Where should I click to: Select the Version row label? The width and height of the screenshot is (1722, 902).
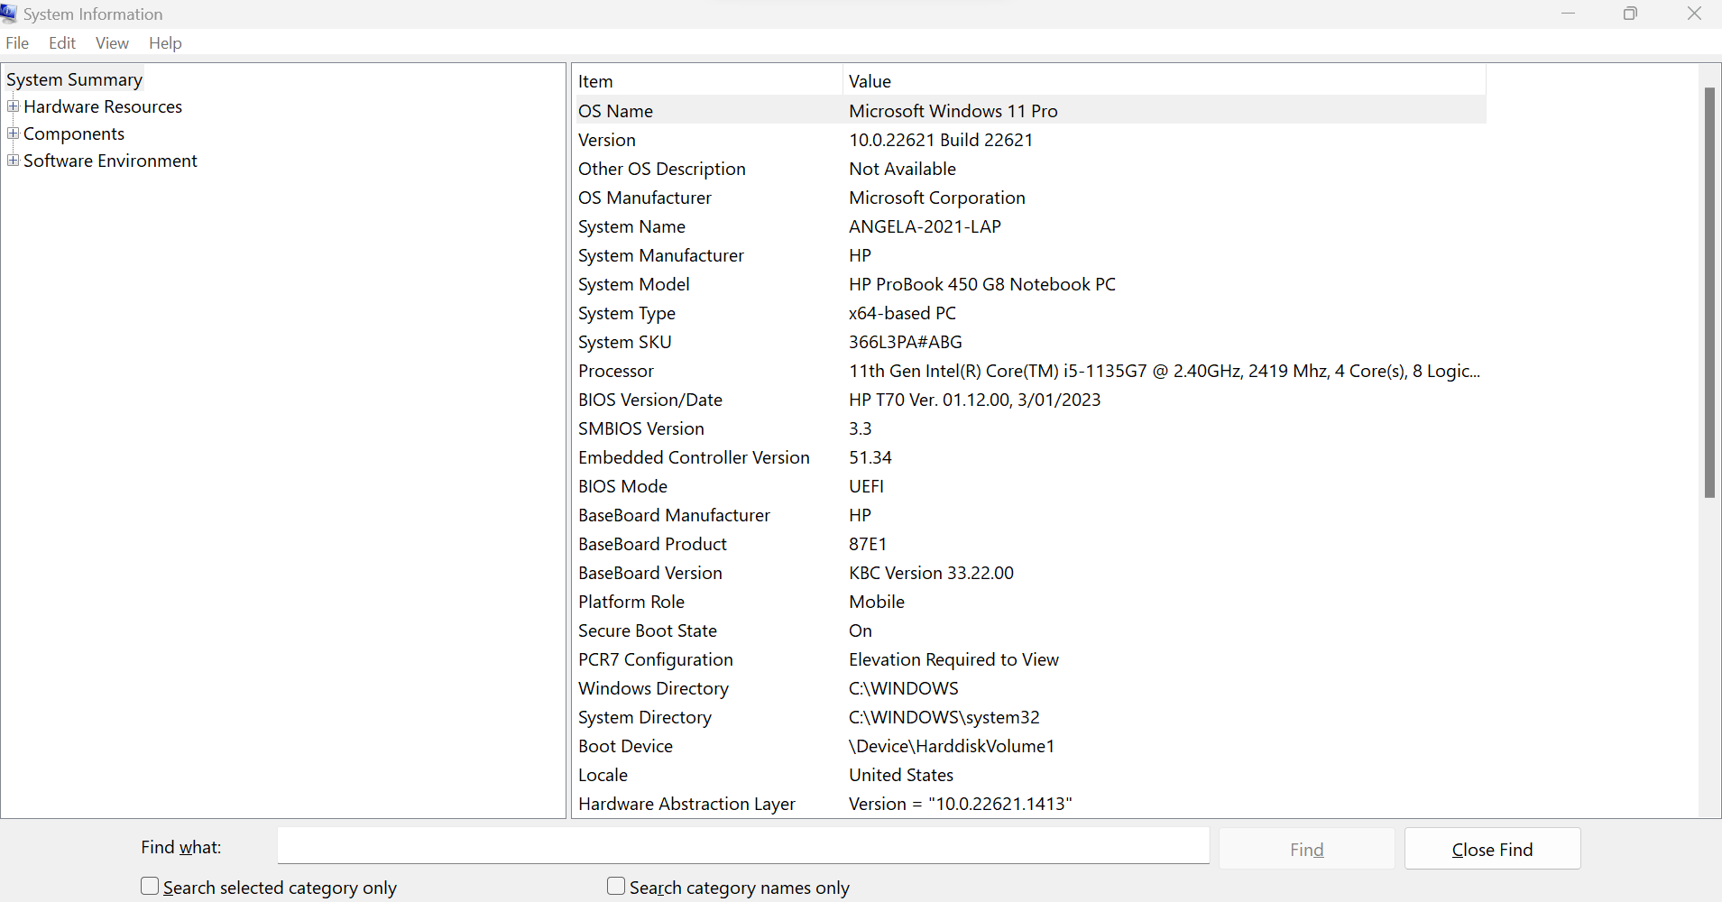607,140
